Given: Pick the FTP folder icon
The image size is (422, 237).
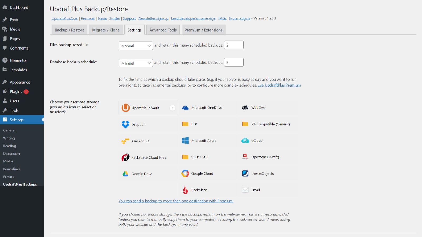Looking at the screenshot, I should [185, 124].
